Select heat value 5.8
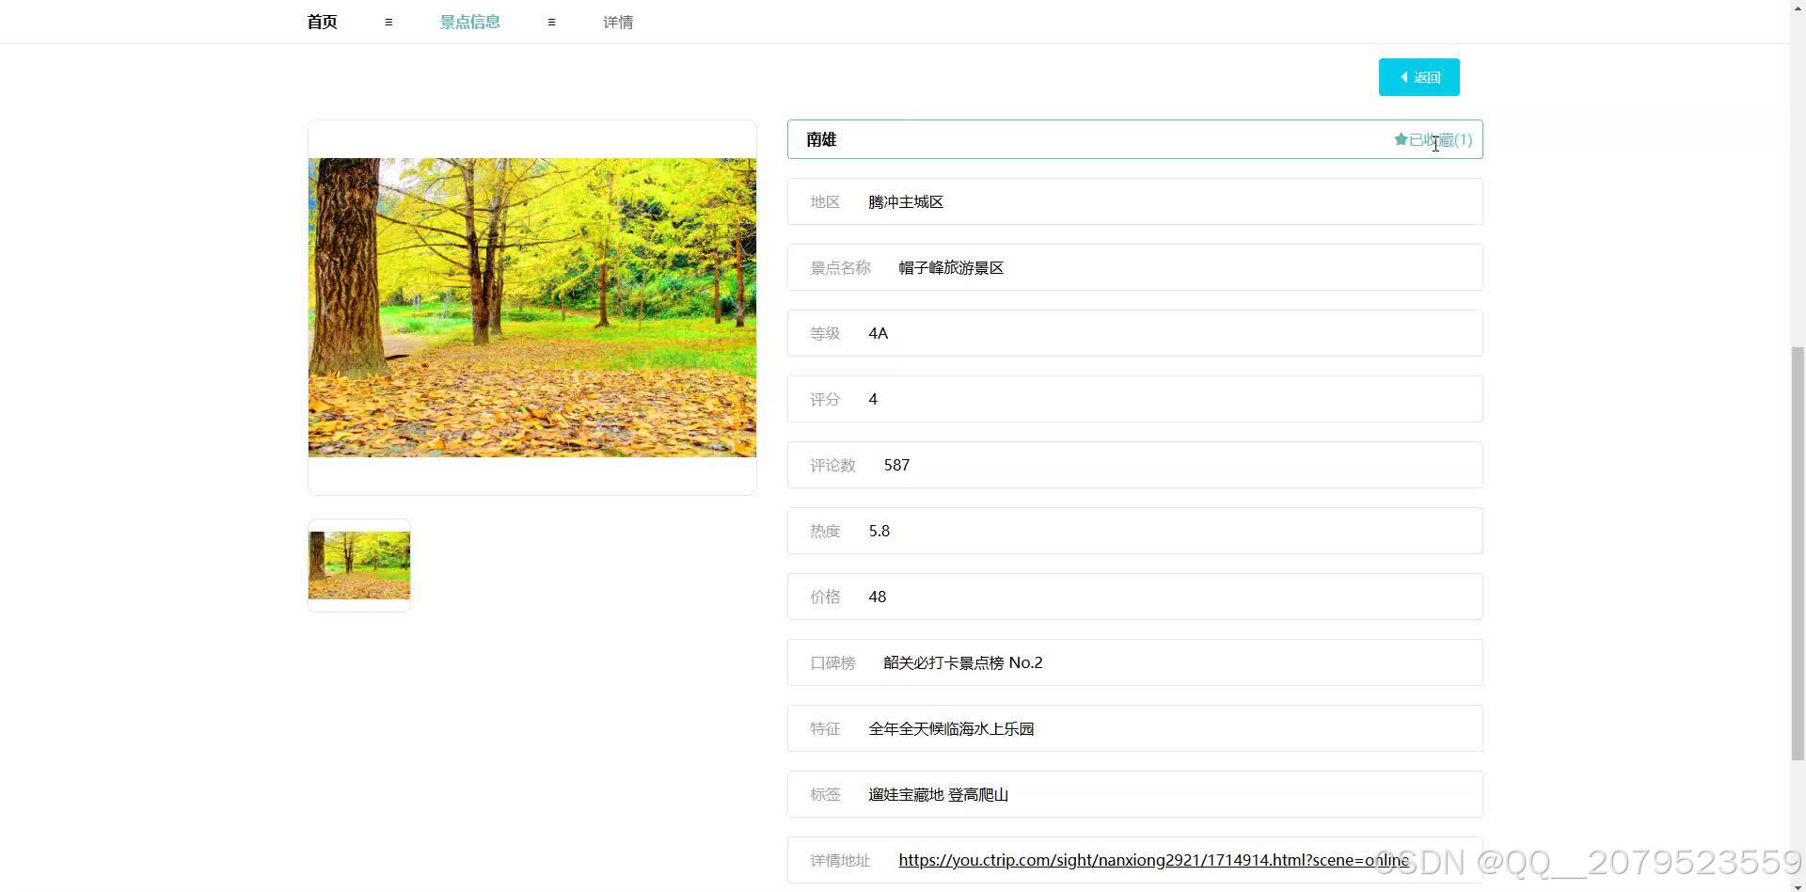This screenshot has height=892, width=1806. point(879,531)
